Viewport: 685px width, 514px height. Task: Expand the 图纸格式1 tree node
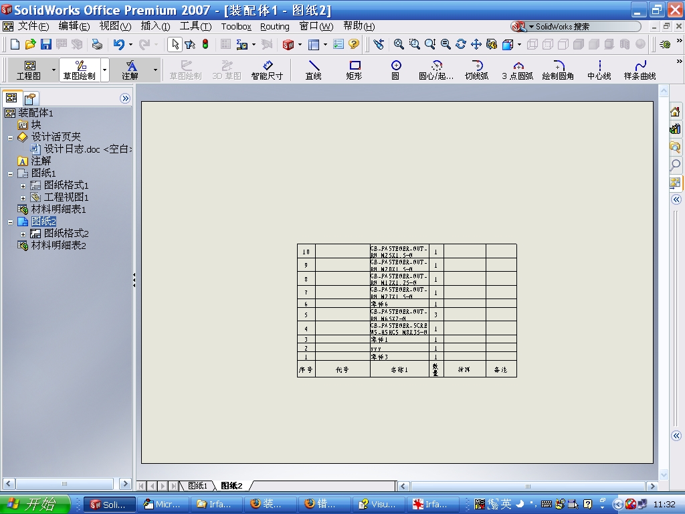coord(23,186)
